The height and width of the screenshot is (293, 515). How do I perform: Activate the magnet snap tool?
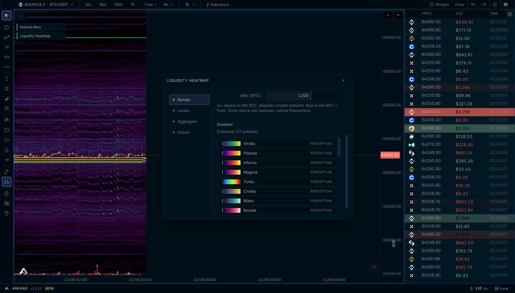point(6,182)
